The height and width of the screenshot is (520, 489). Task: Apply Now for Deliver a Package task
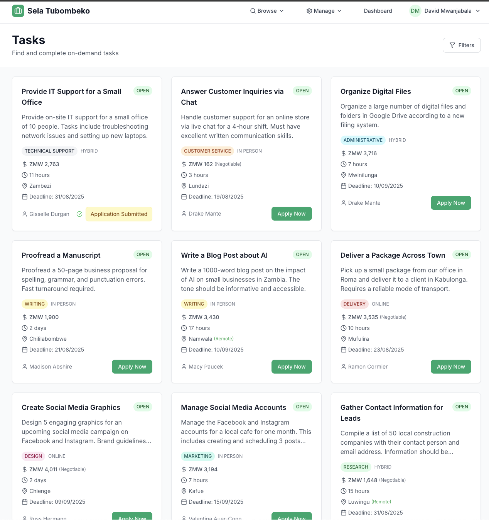point(451,367)
